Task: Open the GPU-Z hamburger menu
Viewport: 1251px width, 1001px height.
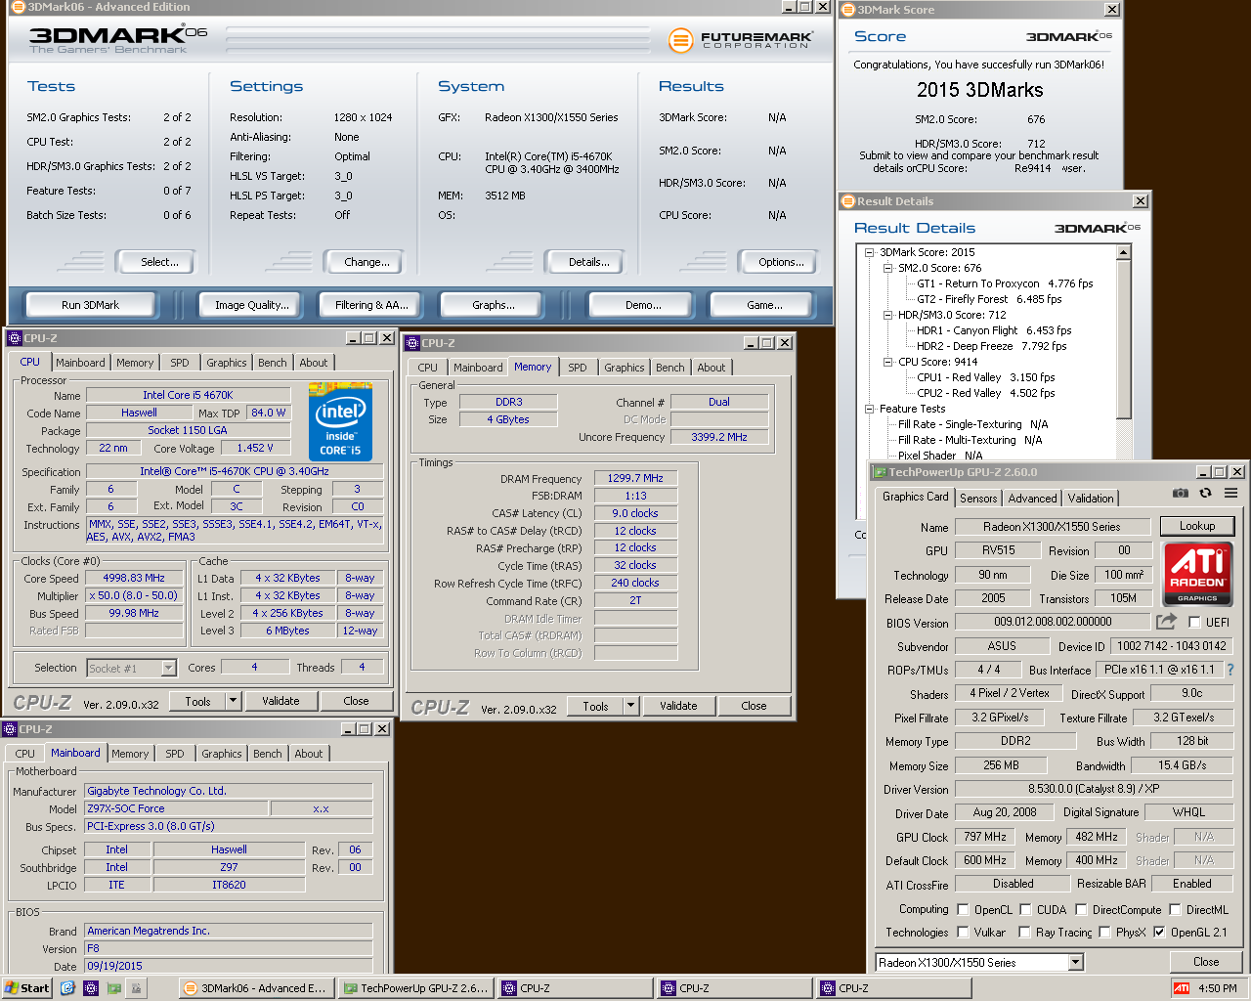Action: [1230, 493]
